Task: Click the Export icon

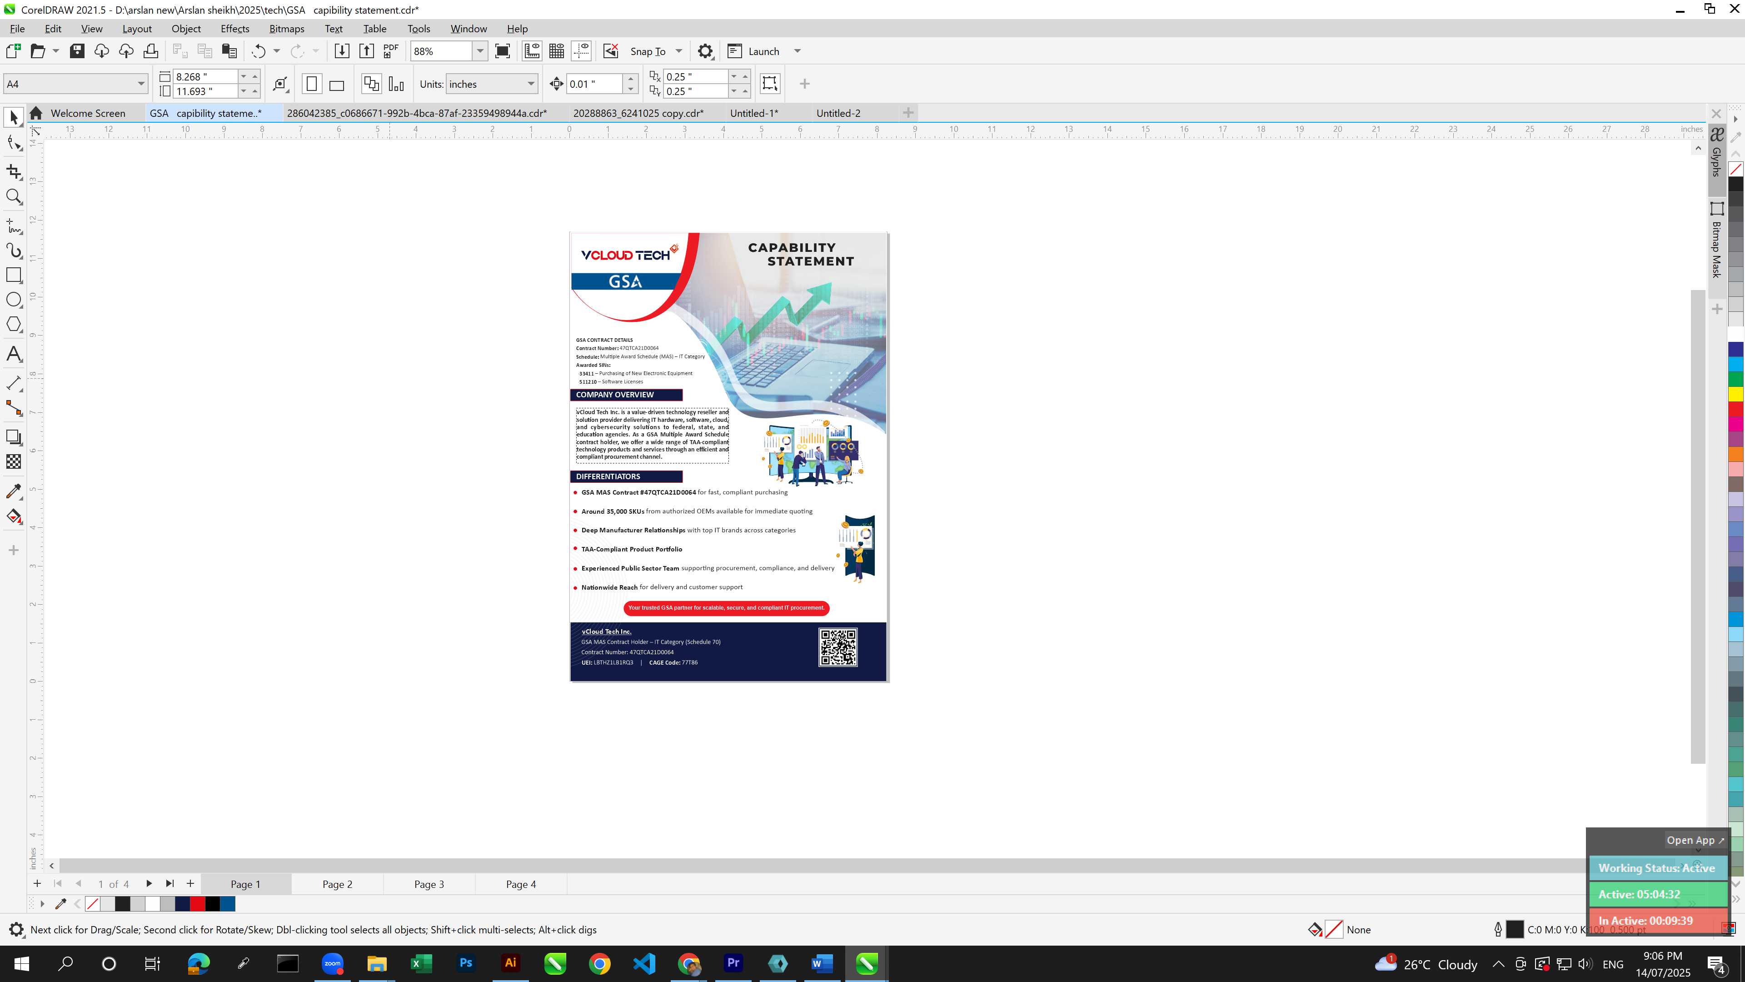Action: [x=366, y=51]
